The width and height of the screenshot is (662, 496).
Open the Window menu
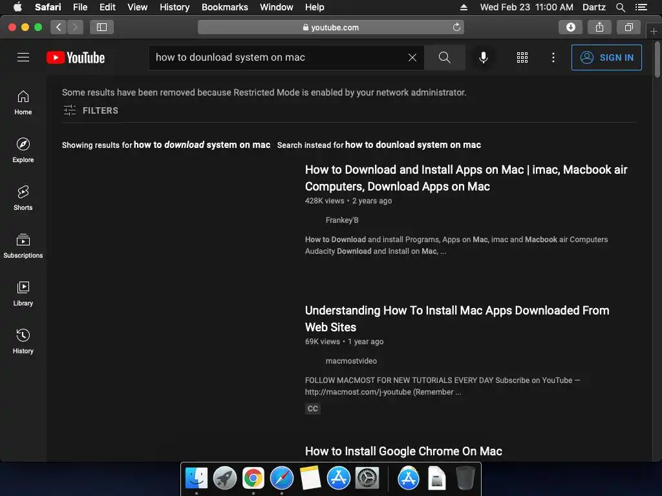pyautogui.click(x=277, y=7)
